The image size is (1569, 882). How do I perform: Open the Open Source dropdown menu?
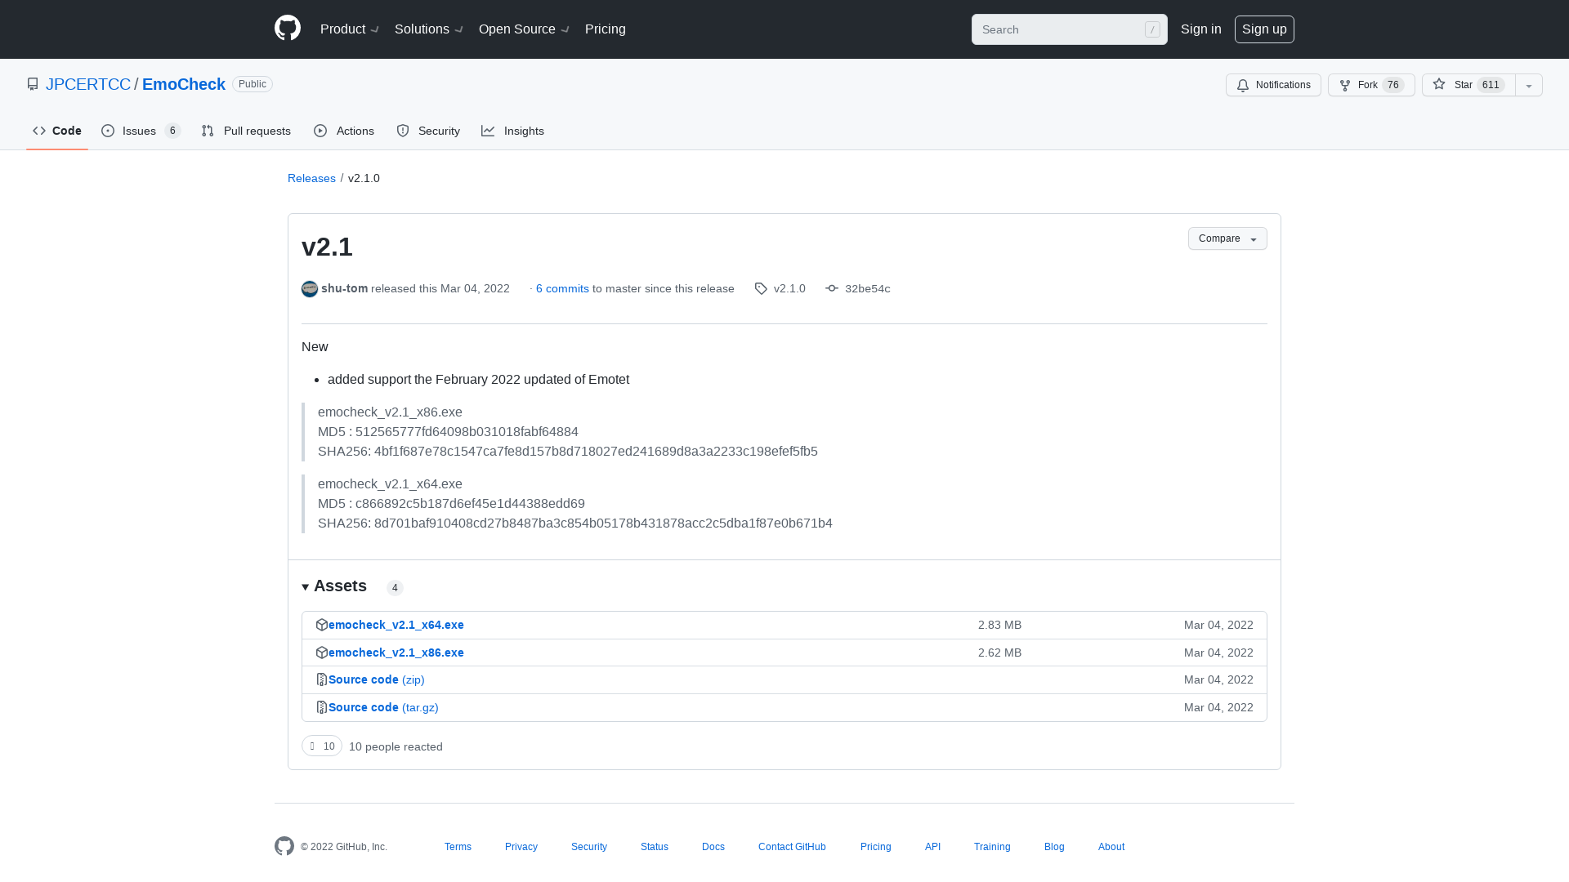524,29
